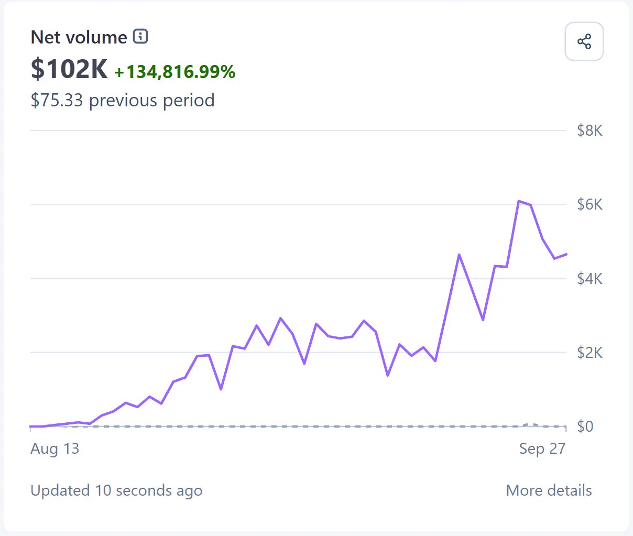
Task: Click the $2K axis label
Action: tap(590, 353)
